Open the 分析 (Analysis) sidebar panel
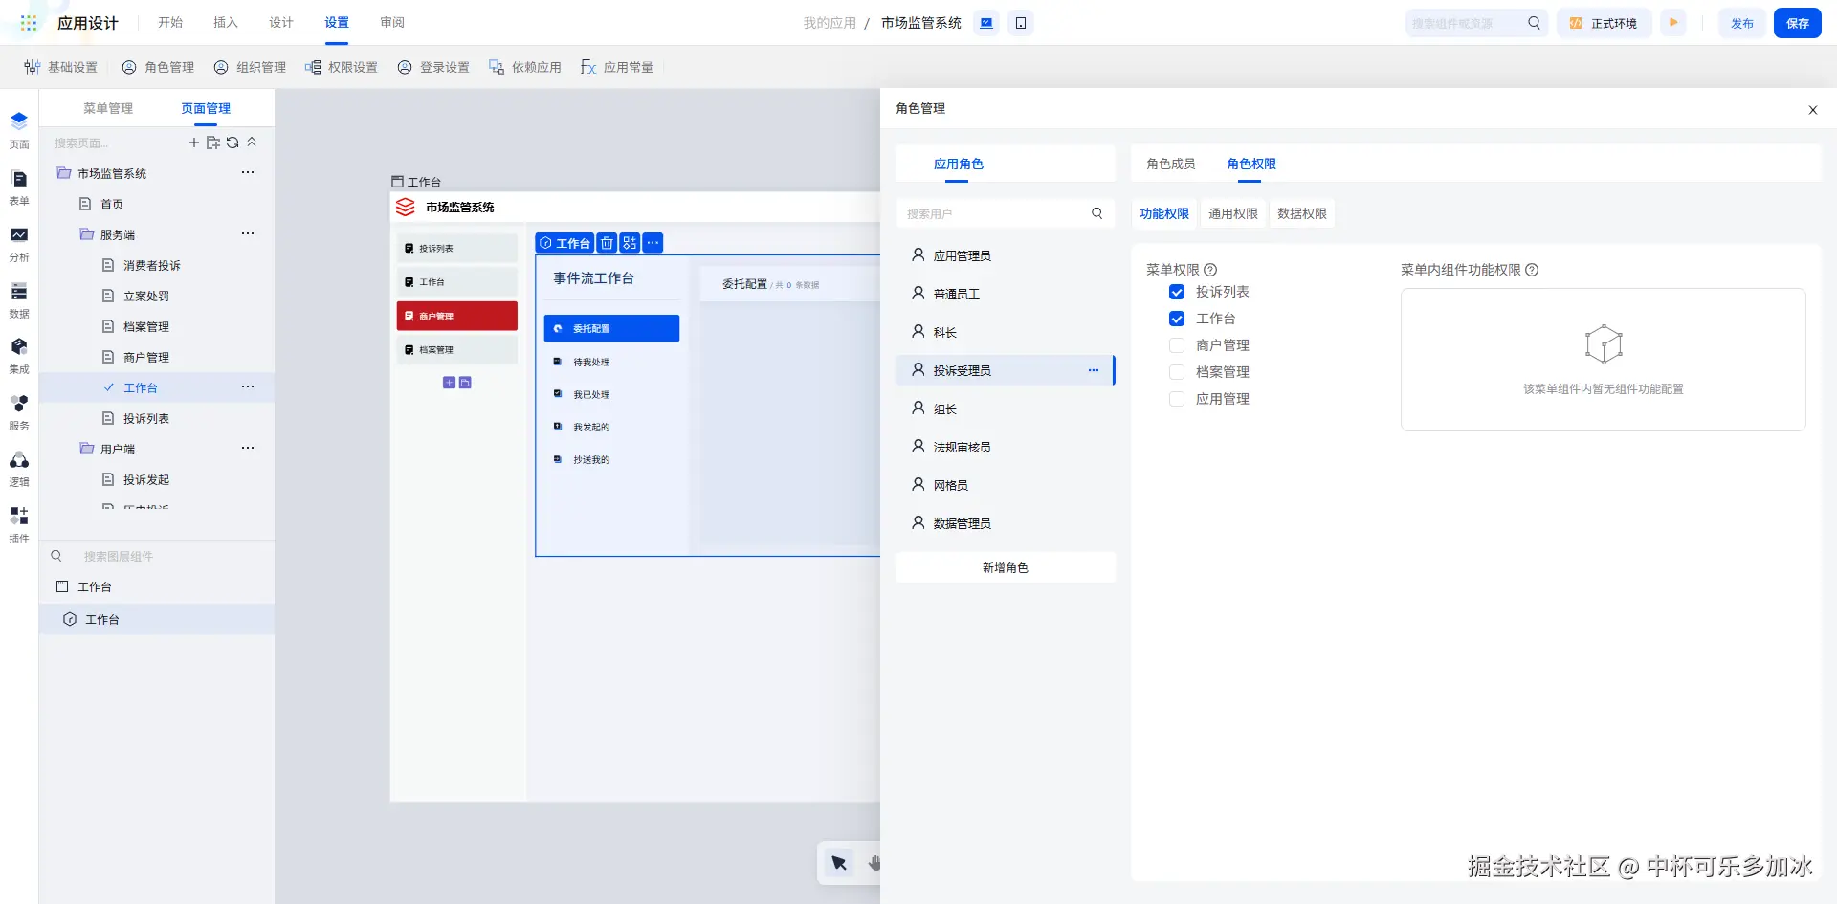 (19, 243)
